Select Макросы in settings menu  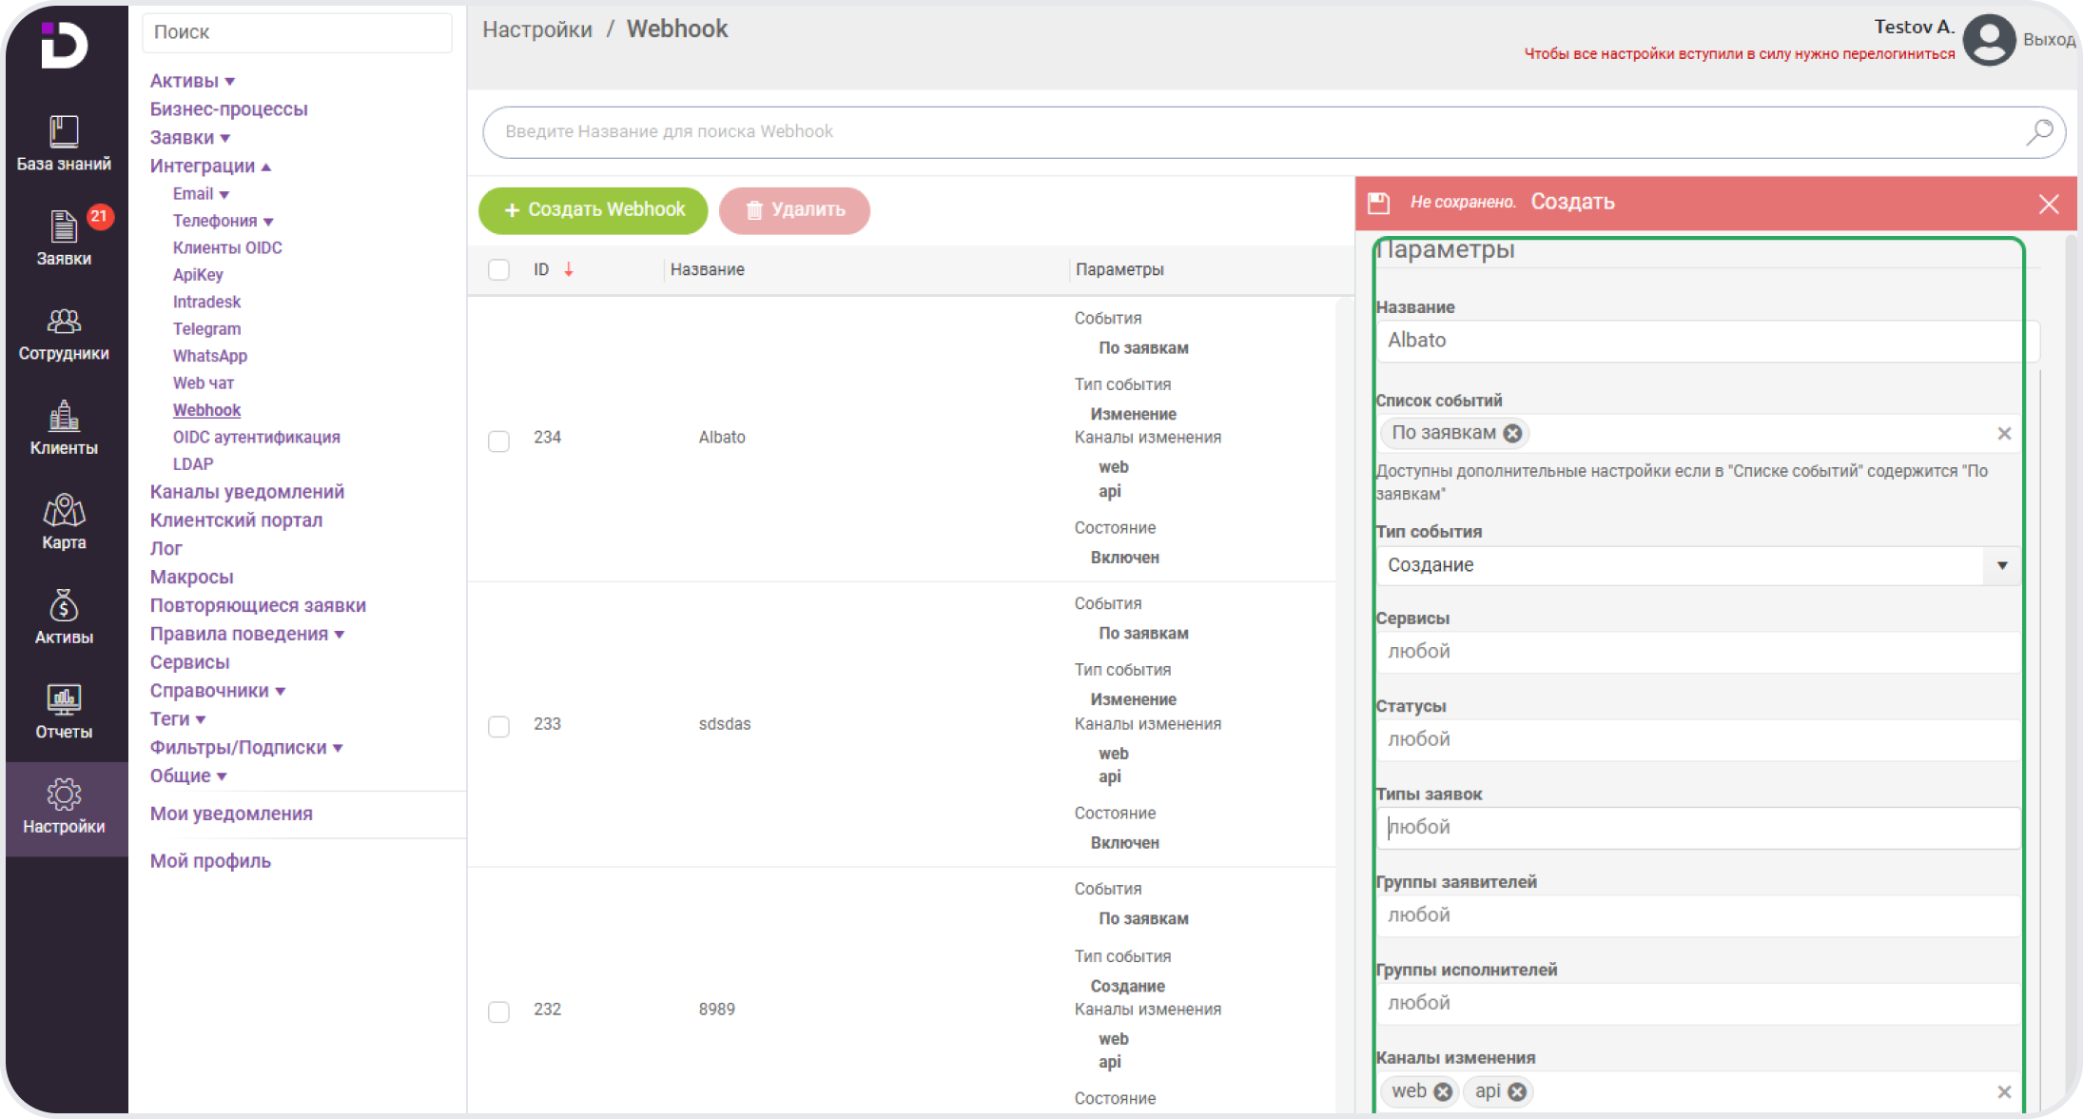pyautogui.click(x=191, y=578)
